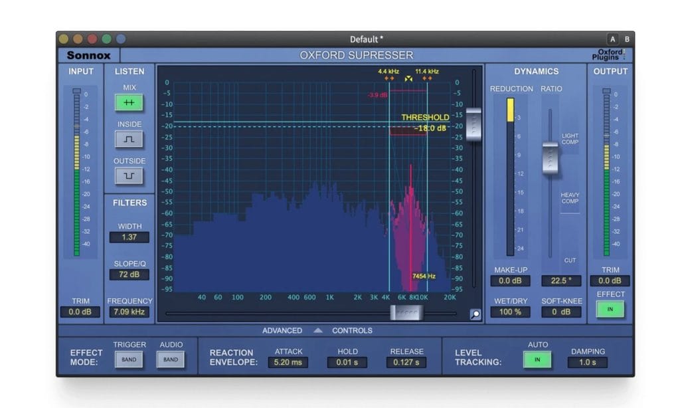Click the RATIO slider handle
The height and width of the screenshot is (408, 680).
coord(550,157)
